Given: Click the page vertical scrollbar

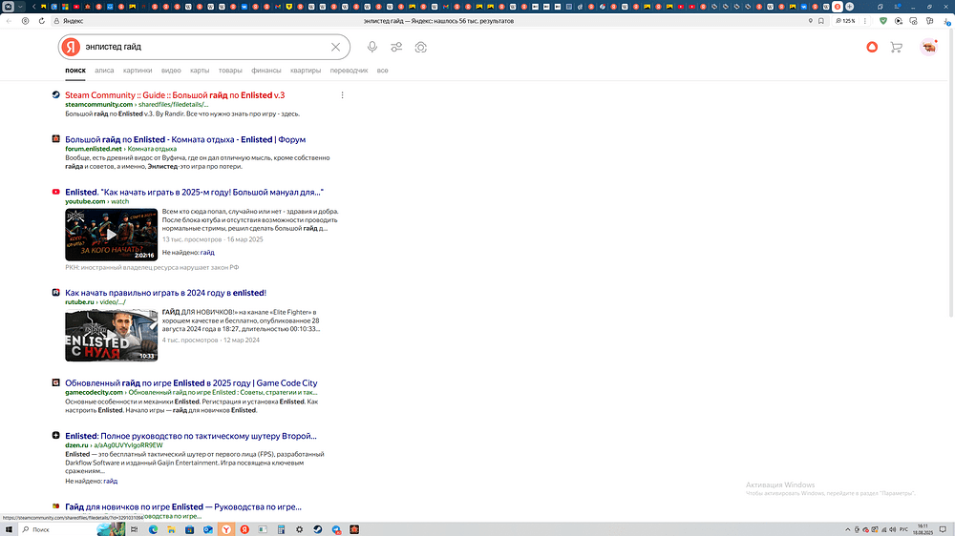Looking at the screenshot, I should point(951,174).
